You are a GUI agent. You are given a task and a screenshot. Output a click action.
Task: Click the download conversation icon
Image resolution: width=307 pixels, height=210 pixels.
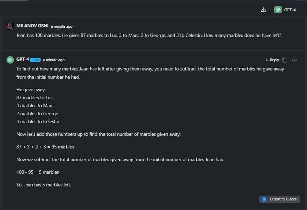click(263, 10)
